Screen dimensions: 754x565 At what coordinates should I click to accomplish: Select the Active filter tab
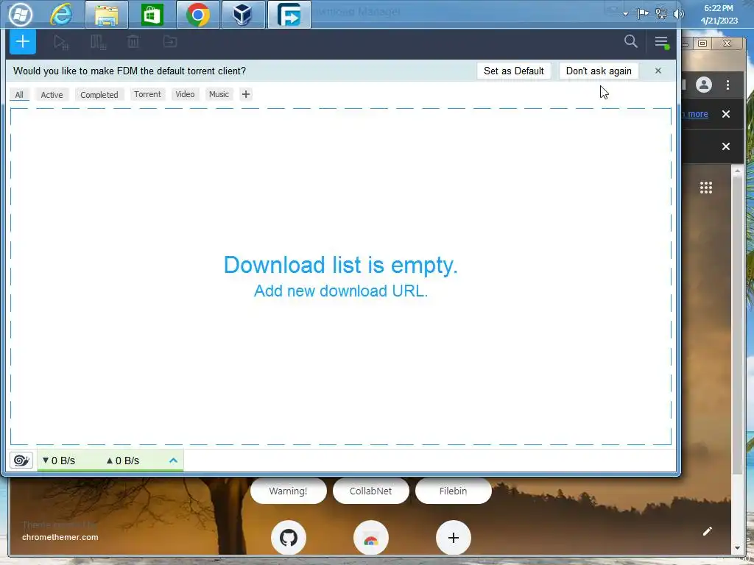pyautogui.click(x=52, y=95)
